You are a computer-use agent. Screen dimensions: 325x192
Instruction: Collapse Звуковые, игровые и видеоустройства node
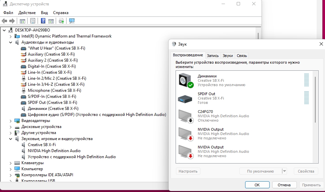[x=10, y=139]
